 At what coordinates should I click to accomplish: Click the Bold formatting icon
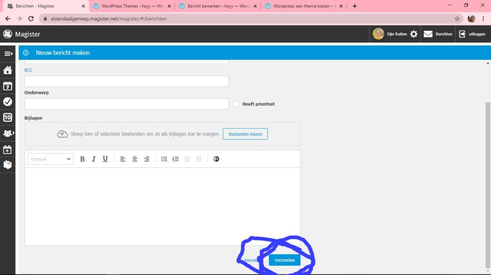(82, 159)
